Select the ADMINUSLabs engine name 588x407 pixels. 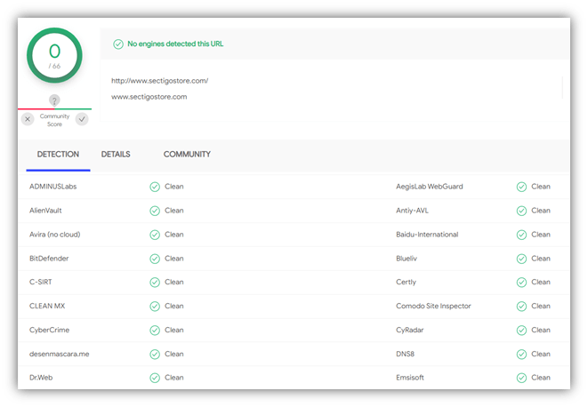pyautogui.click(x=52, y=187)
